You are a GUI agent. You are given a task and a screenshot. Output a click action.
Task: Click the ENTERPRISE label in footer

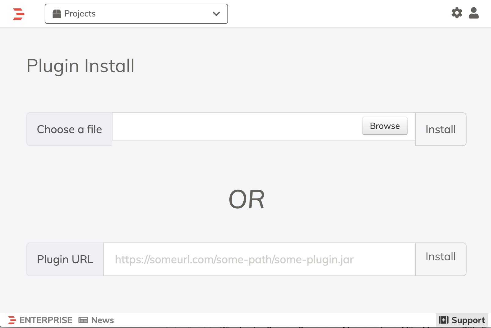click(46, 320)
